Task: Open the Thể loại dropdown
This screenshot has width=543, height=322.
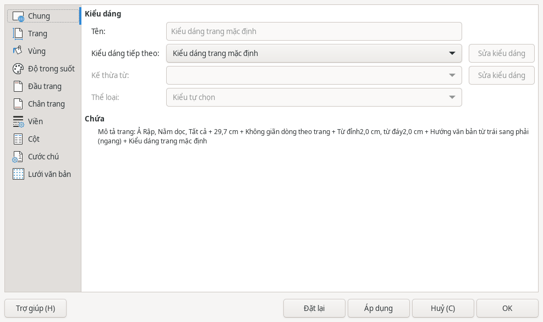Action: pyautogui.click(x=314, y=97)
